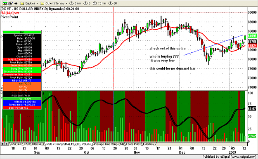Click the MA(14,C)vw study label
Screen dimensions: 258x159
pyautogui.click(x=10, y=13)
